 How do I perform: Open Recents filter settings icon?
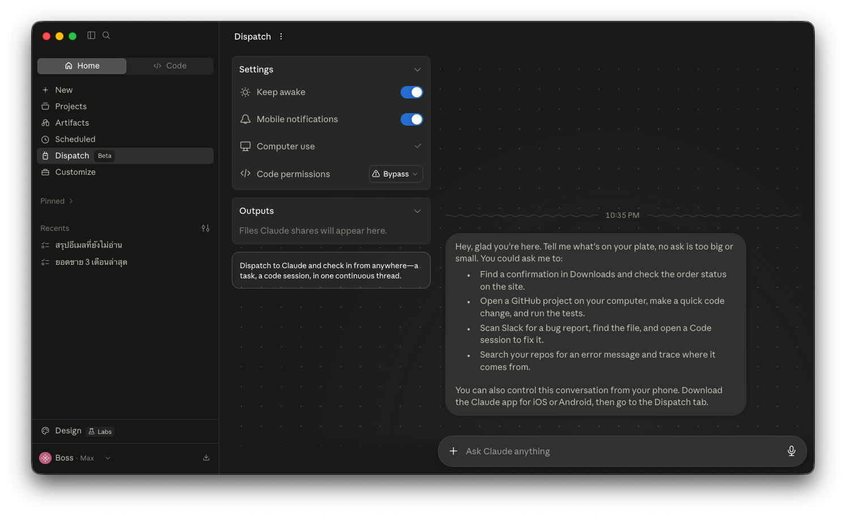[206, 228]
